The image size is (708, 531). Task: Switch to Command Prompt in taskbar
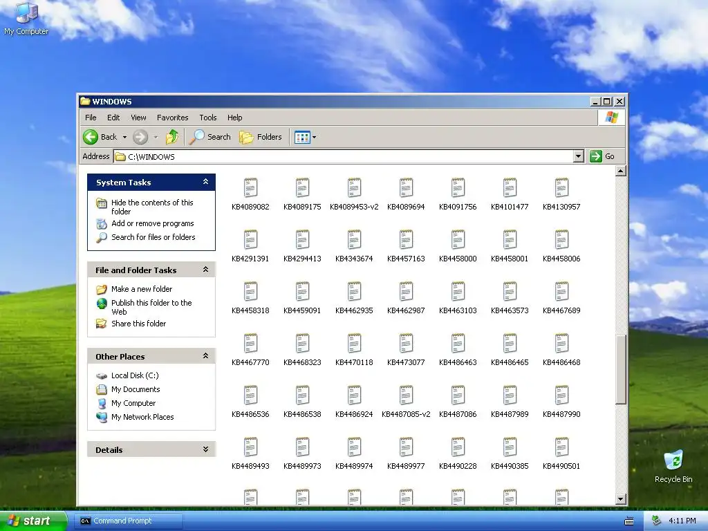pos(128,521)
